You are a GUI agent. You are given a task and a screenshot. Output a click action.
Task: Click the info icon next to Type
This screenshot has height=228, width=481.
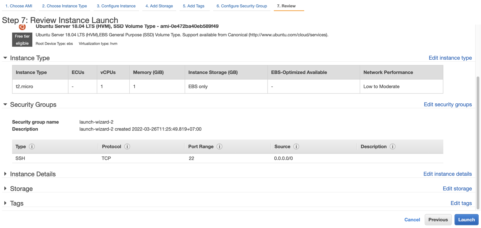tap(32, 146)
